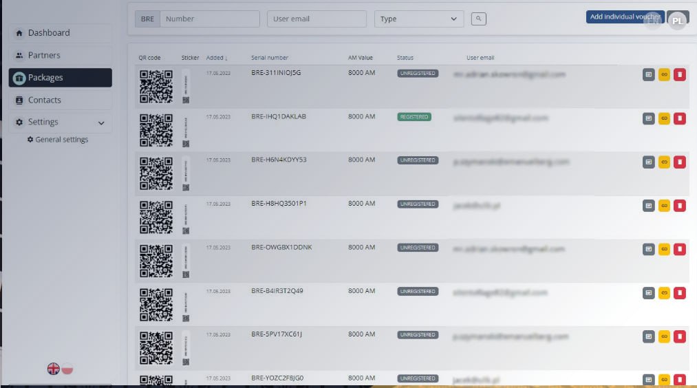Screen dimensions: 697x388
Task: Delete voucher BRE-5PV17XC61J with trash icon
Action: (679, 336)
